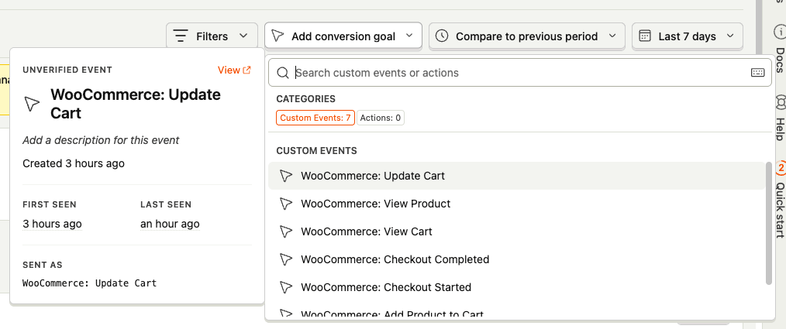Click chevron next to Add conversion goal

[409, 36]
